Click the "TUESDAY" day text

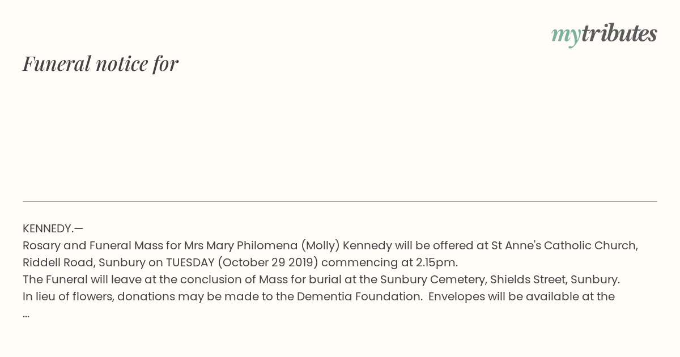(189, 262)
